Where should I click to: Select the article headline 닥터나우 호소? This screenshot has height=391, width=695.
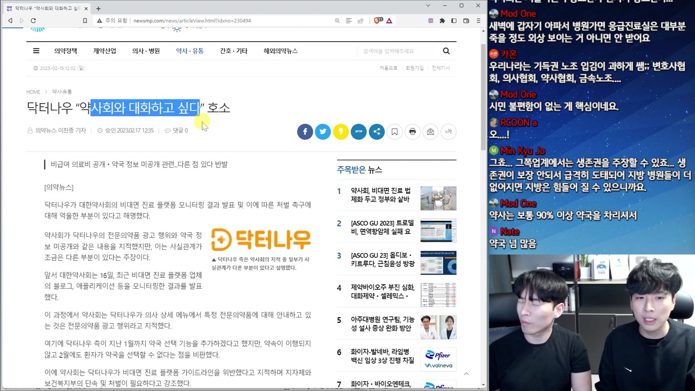[x=128, y=108]
